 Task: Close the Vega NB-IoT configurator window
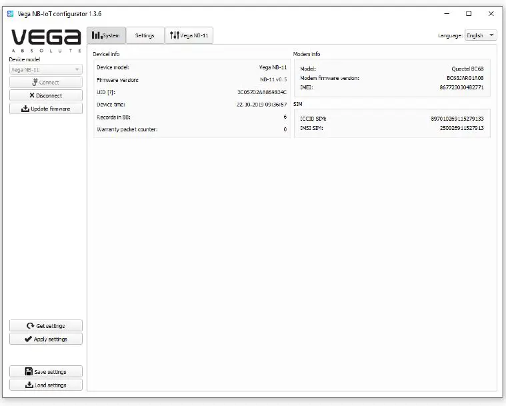pyautogui.click(x=491, y=13)
